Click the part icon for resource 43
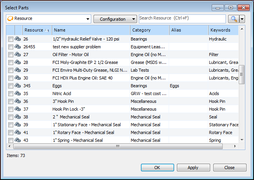Image resolution: width=254 pixels, height=180 pixels. (x=18, y=140)
